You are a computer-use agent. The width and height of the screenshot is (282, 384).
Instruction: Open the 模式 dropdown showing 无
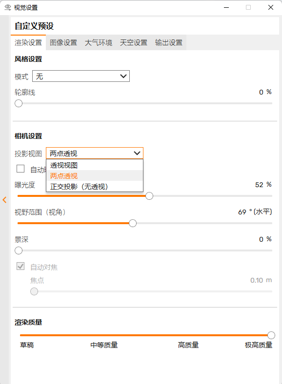(81, 76)
